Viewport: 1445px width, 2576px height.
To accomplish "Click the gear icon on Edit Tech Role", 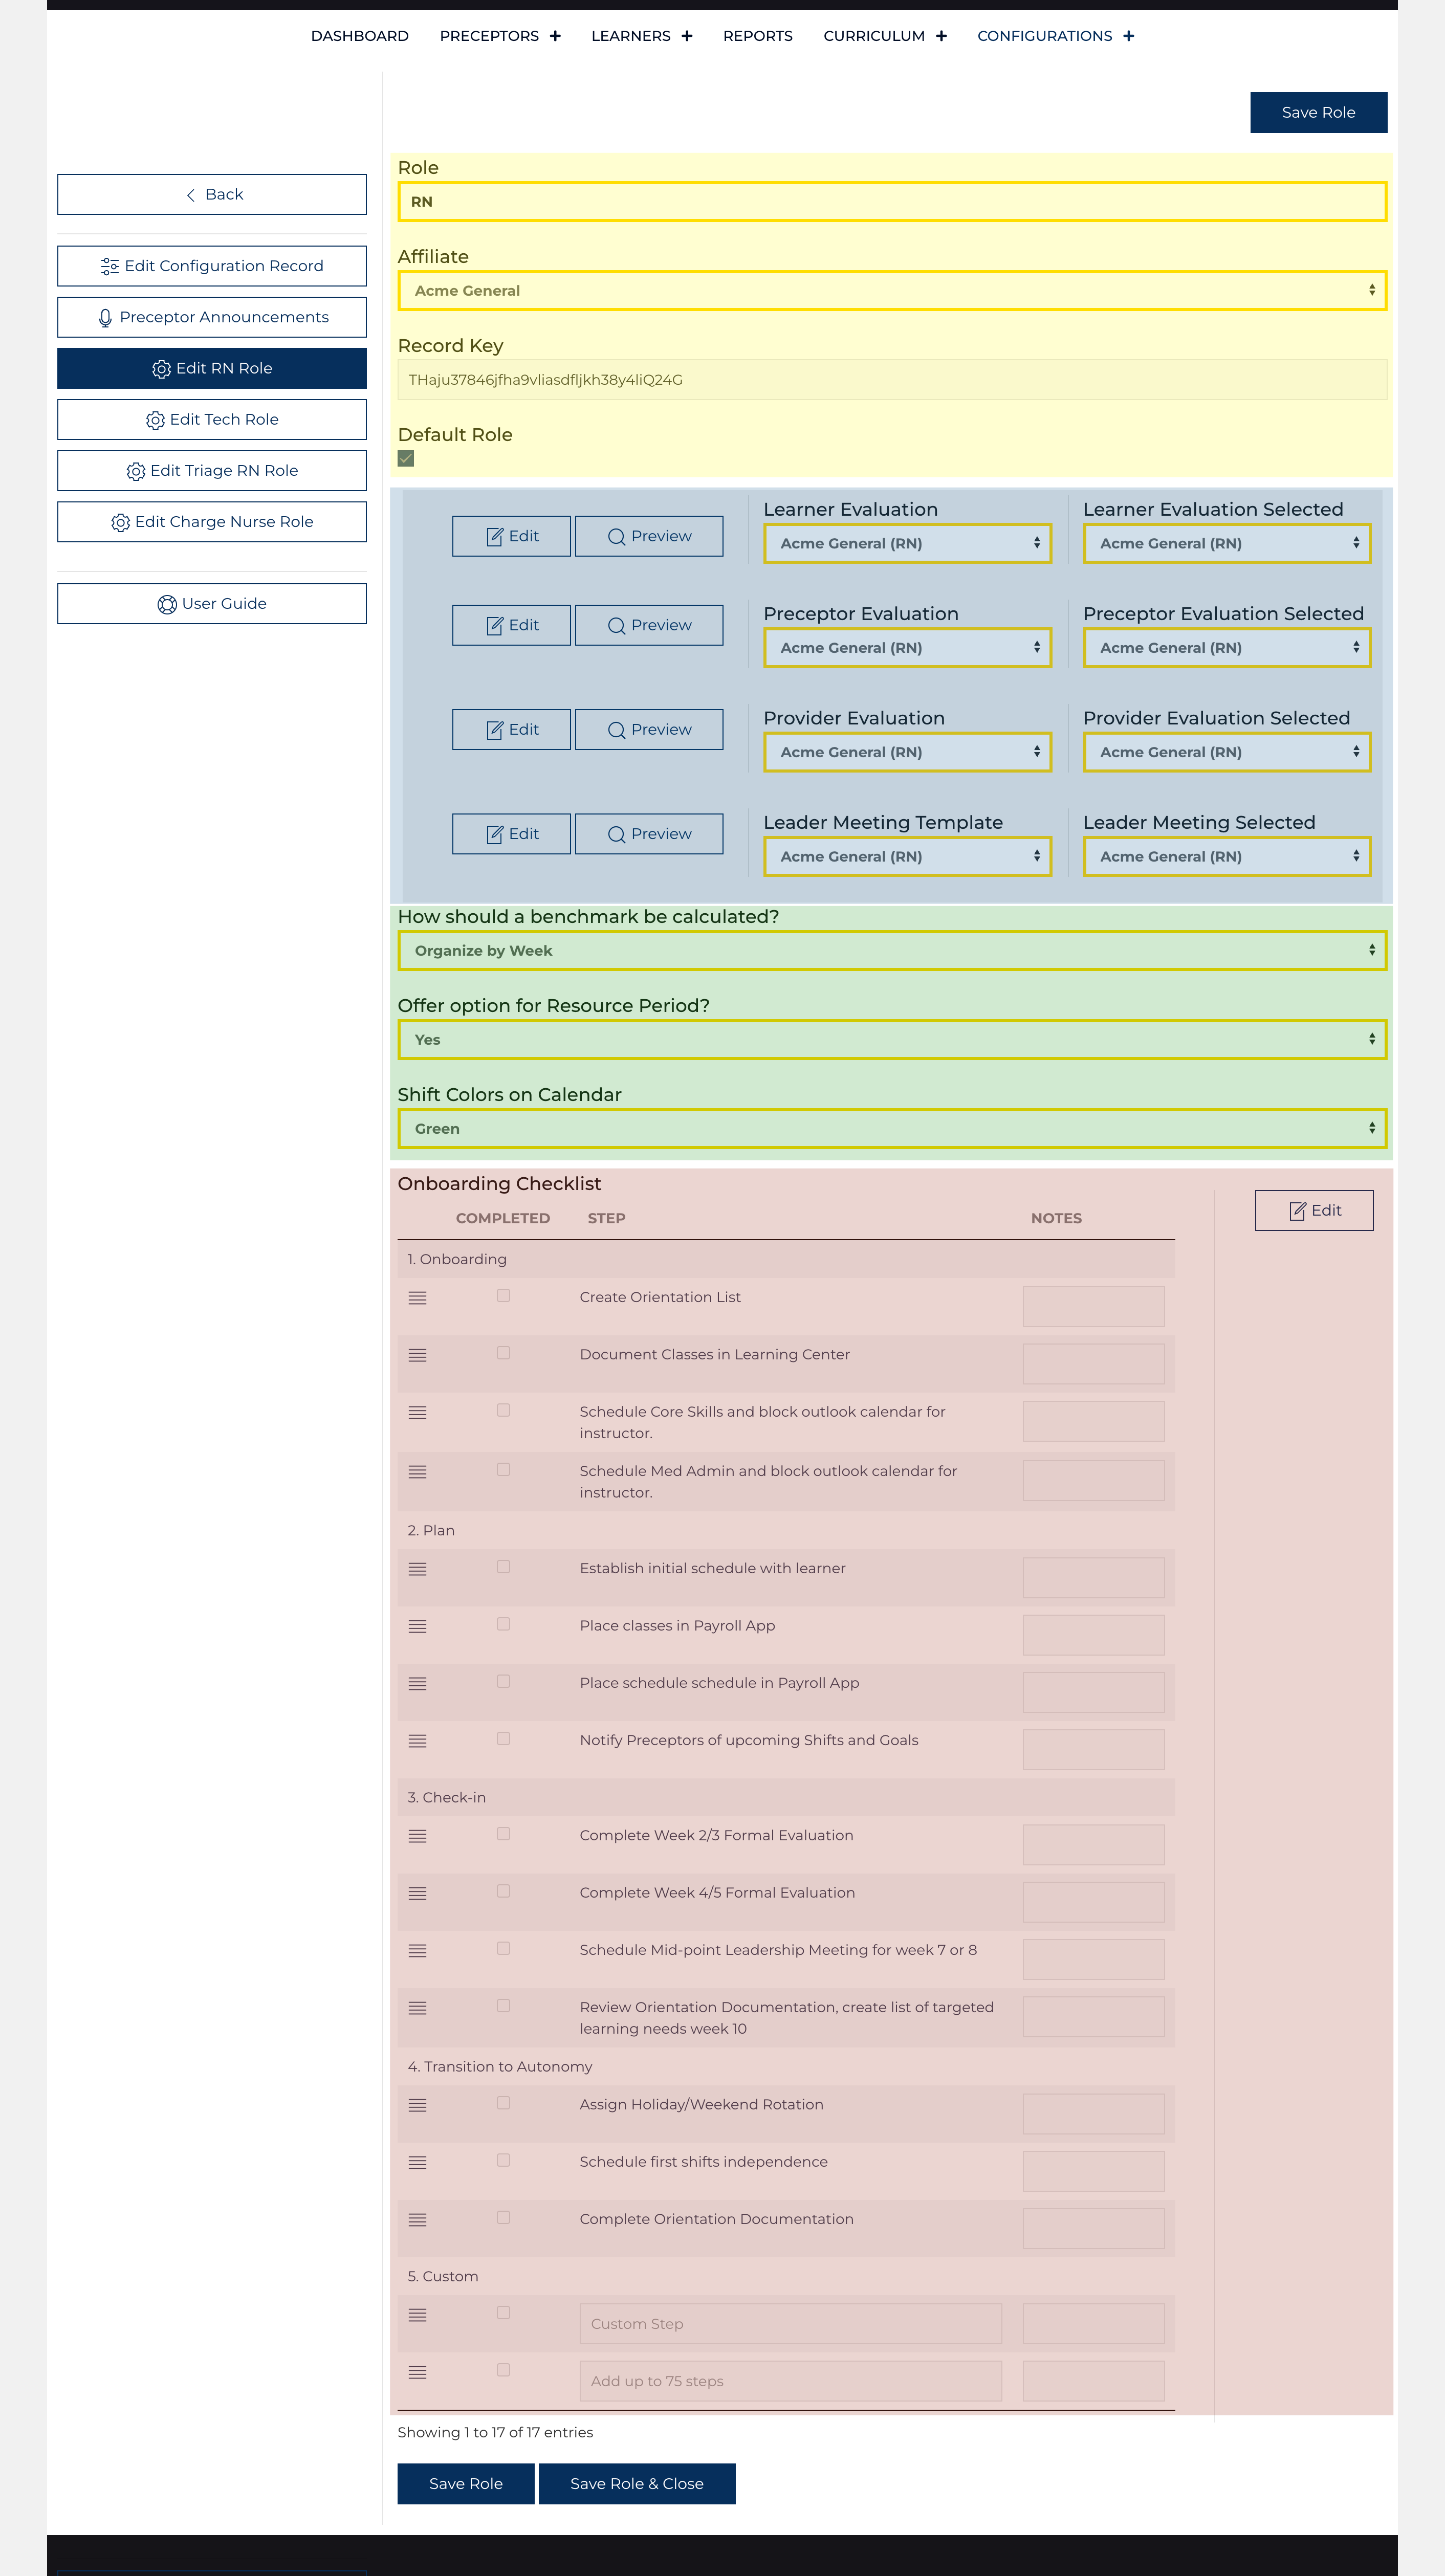I will 155,421.
